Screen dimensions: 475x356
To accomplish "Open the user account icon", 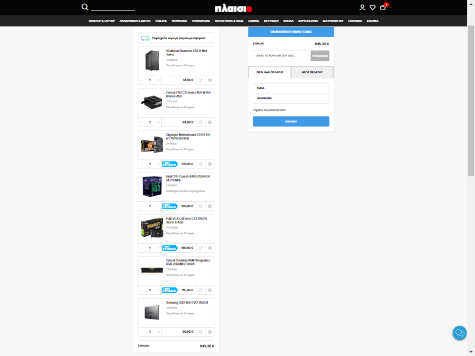I will (362, 7).
